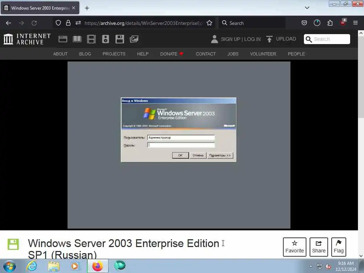364x273 pixels.
Task: Open the Firefox hamburger application menu
Action: [x=355, y=23]
